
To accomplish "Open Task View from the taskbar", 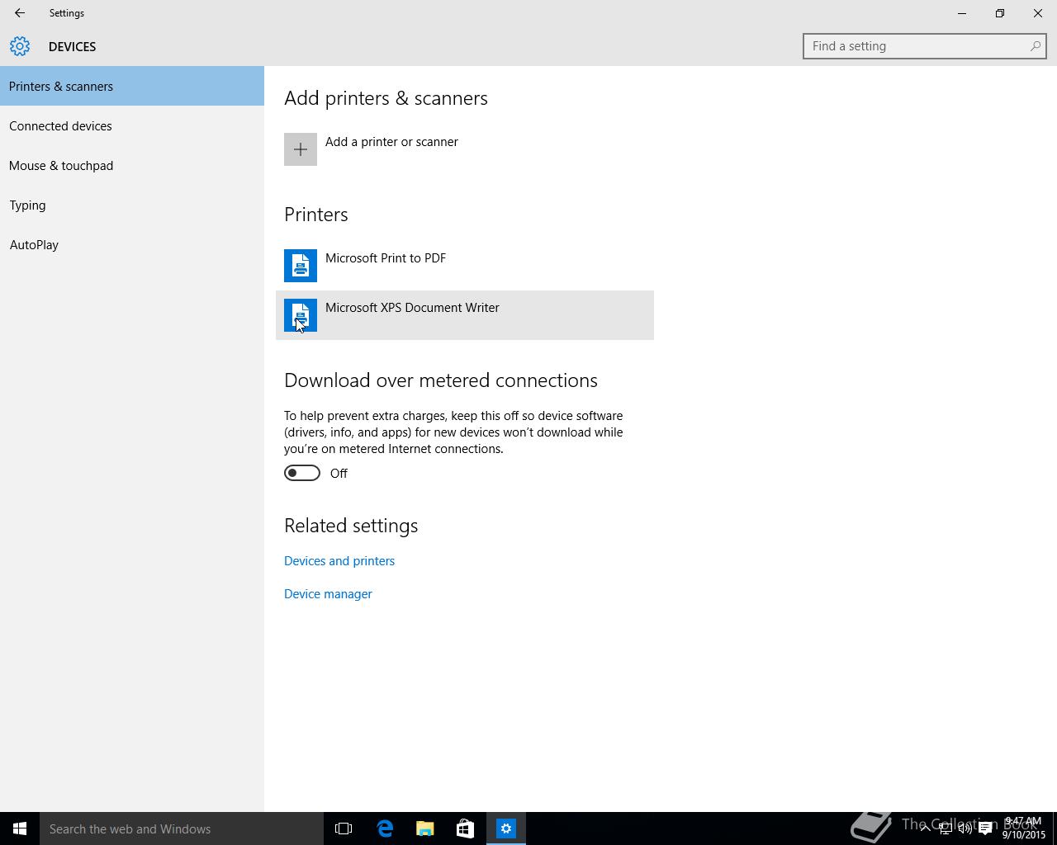I will [344, 828].
